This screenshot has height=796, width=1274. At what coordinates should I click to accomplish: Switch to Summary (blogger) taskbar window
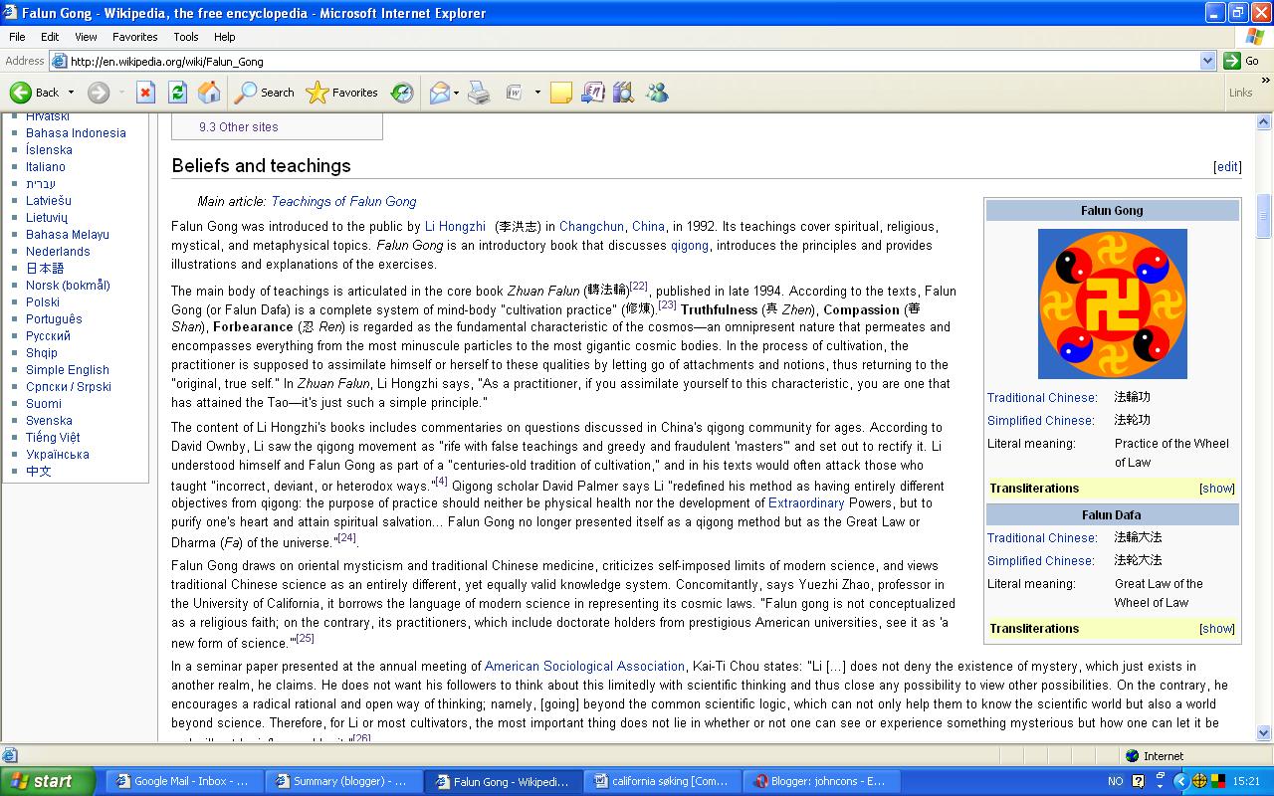(x=342, y=781)
